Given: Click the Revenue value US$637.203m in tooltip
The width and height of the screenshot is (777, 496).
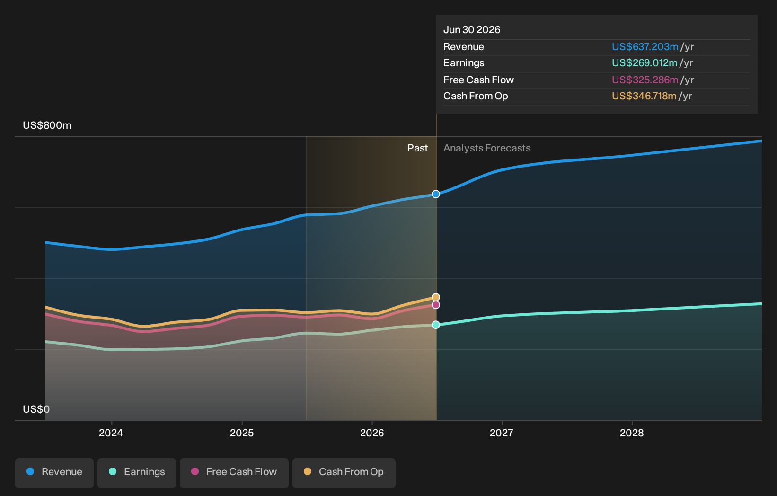Looking at the screenshot, I should [x=645, y=47].
